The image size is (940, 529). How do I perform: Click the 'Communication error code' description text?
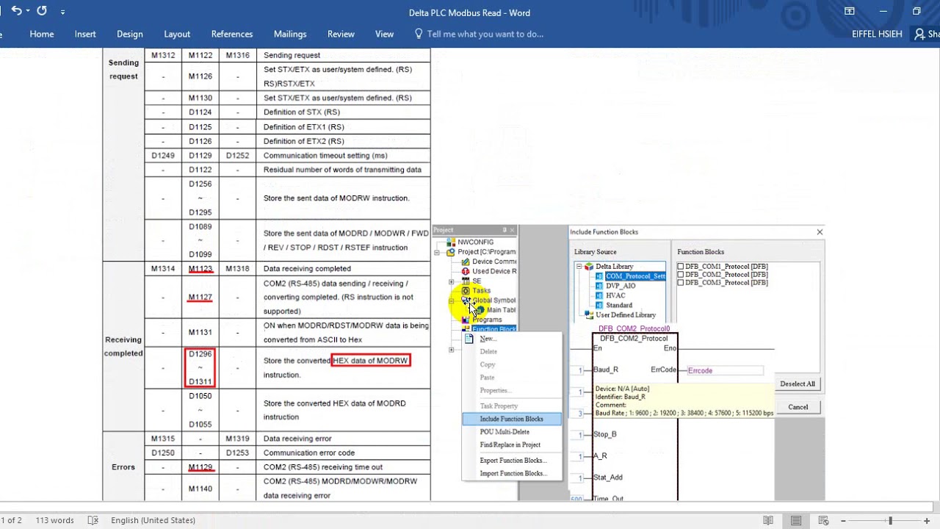coord(309,453)
